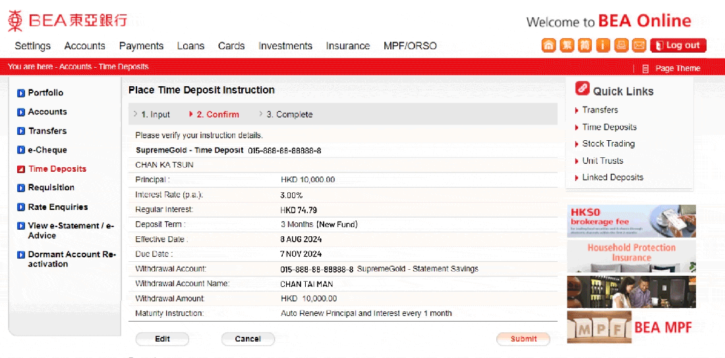Open Accounts in the left sidebar

coord(42,112)
